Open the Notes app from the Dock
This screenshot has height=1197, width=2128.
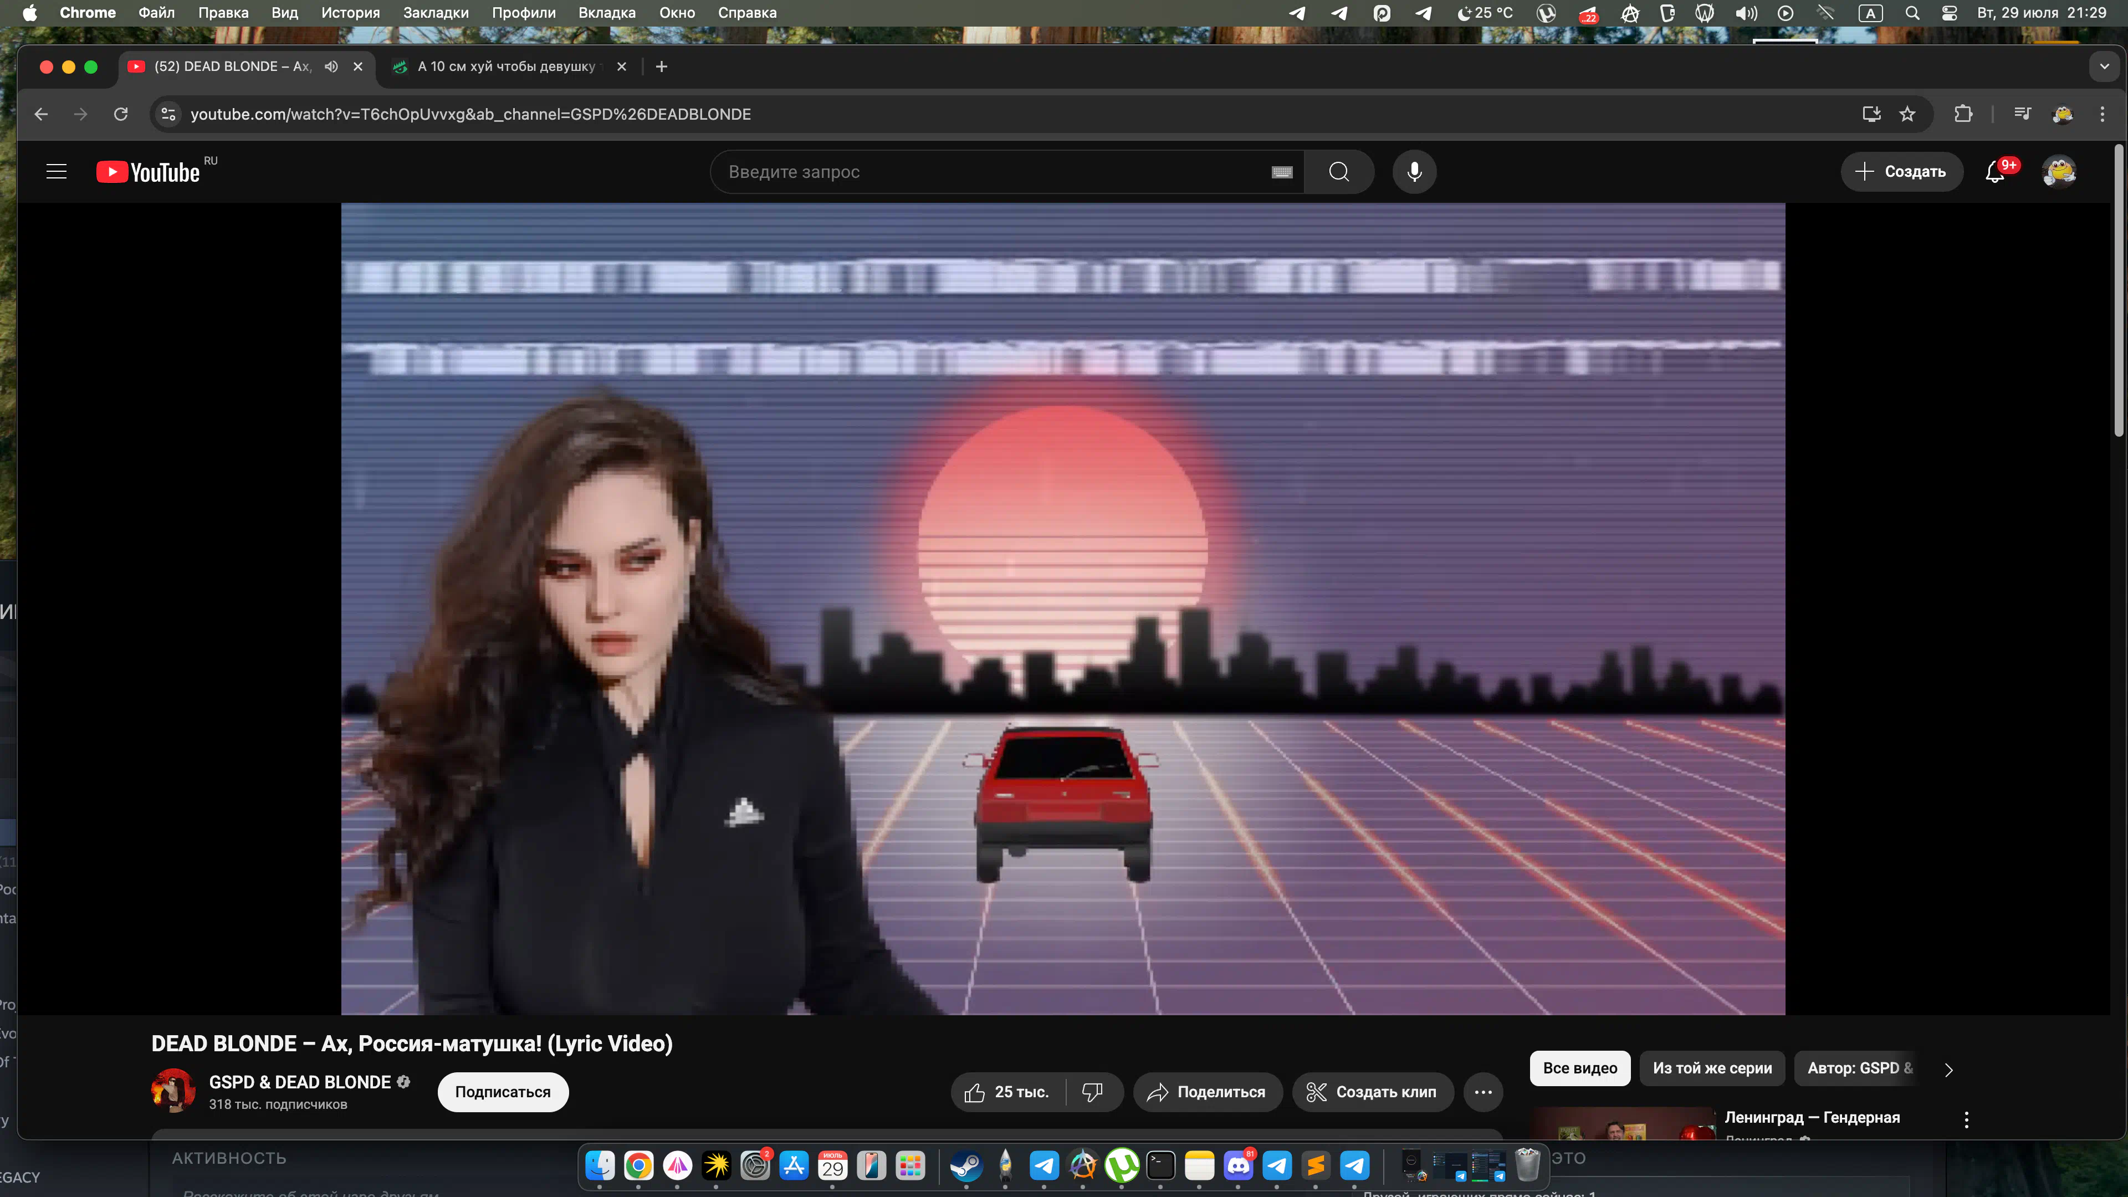point(1199,1165)
